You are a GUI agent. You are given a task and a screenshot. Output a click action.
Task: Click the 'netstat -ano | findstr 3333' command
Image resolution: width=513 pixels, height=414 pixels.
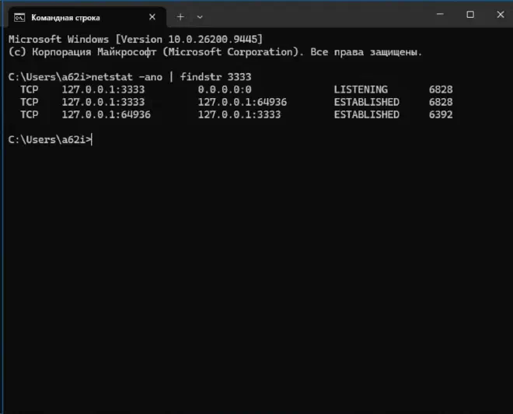171,77
